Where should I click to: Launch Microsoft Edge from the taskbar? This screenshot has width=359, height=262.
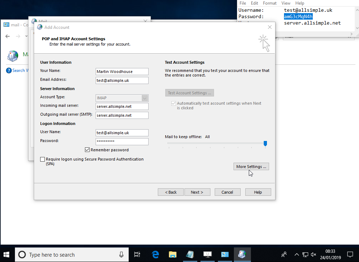coord(155,255)
